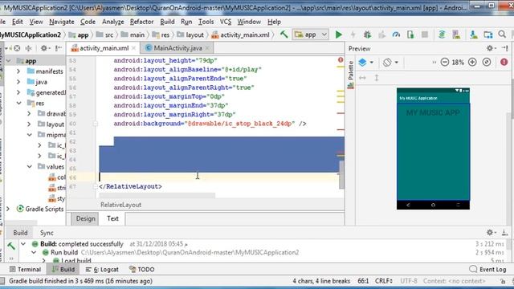Screen dimensions: 514x289
Task: Open the Refactor menu
Action: tap(141, 22)
